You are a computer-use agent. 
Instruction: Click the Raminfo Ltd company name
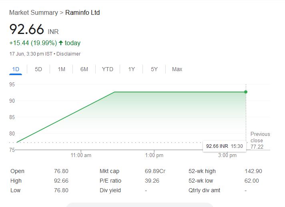pos(82,13)
